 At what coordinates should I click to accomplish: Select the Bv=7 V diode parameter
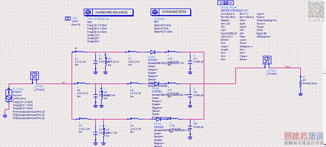(244, 14)
